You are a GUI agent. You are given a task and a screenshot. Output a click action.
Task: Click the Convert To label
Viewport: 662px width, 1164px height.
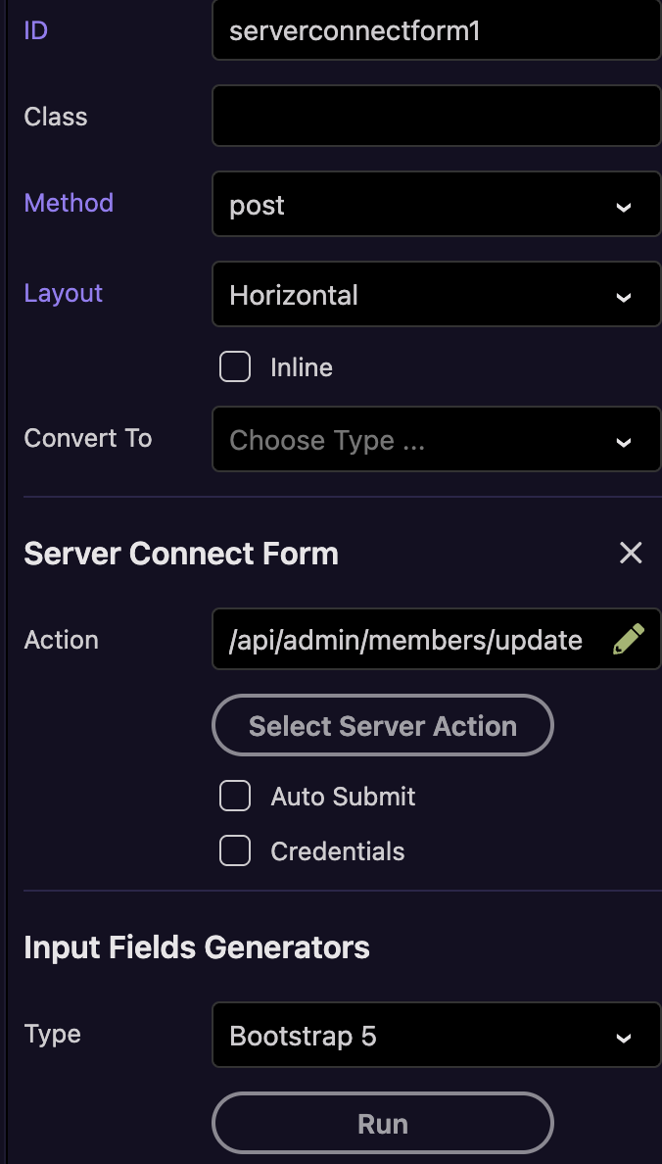pyautogui.click(x=88, y=438)
